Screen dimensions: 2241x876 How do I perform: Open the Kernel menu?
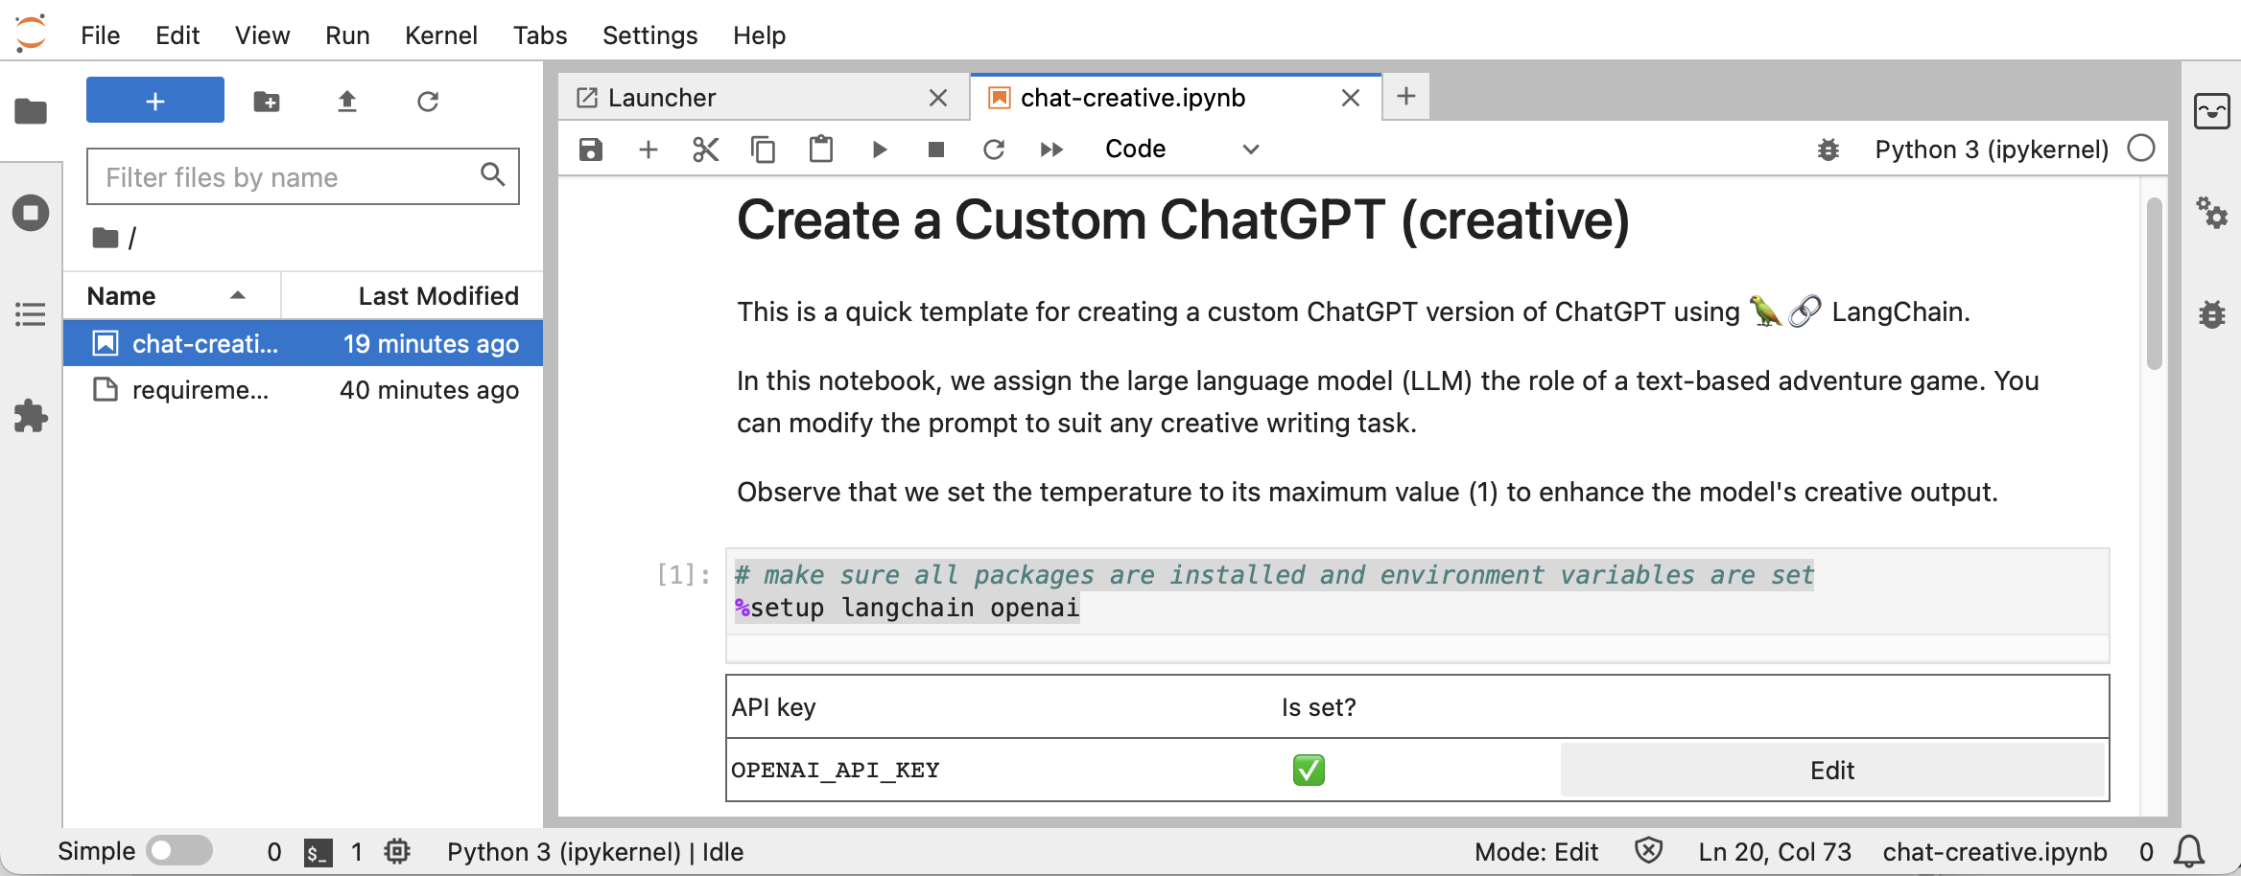pos(441,35)
